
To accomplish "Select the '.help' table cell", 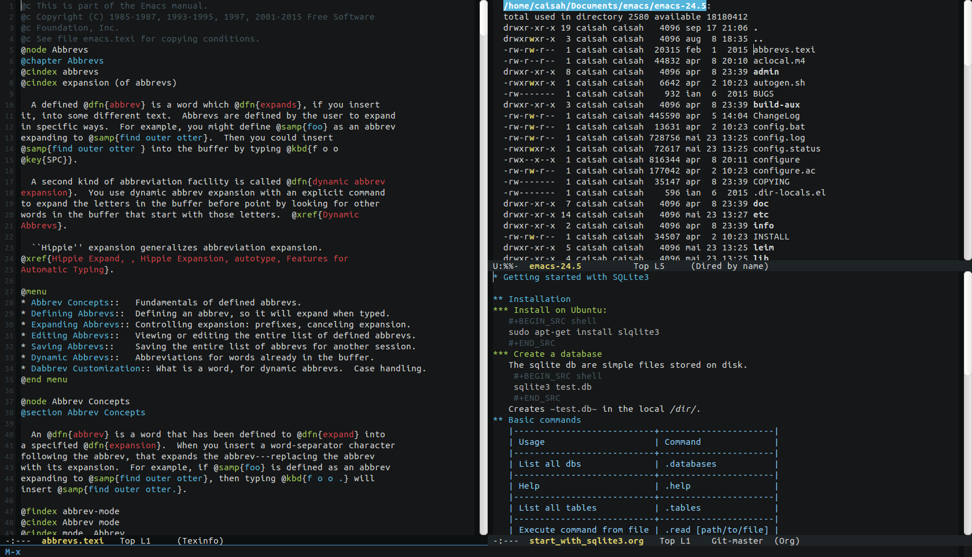I will (x=678, y=486).
